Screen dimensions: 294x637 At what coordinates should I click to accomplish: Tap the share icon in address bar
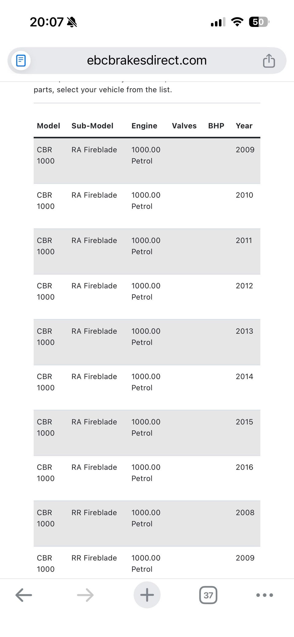269,61
